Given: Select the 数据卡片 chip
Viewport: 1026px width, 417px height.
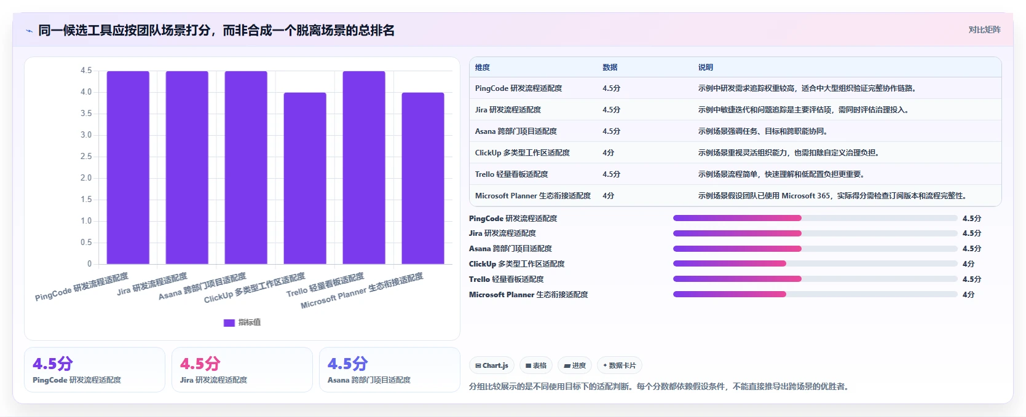Looking at the screenshot, I should point(620,365).
